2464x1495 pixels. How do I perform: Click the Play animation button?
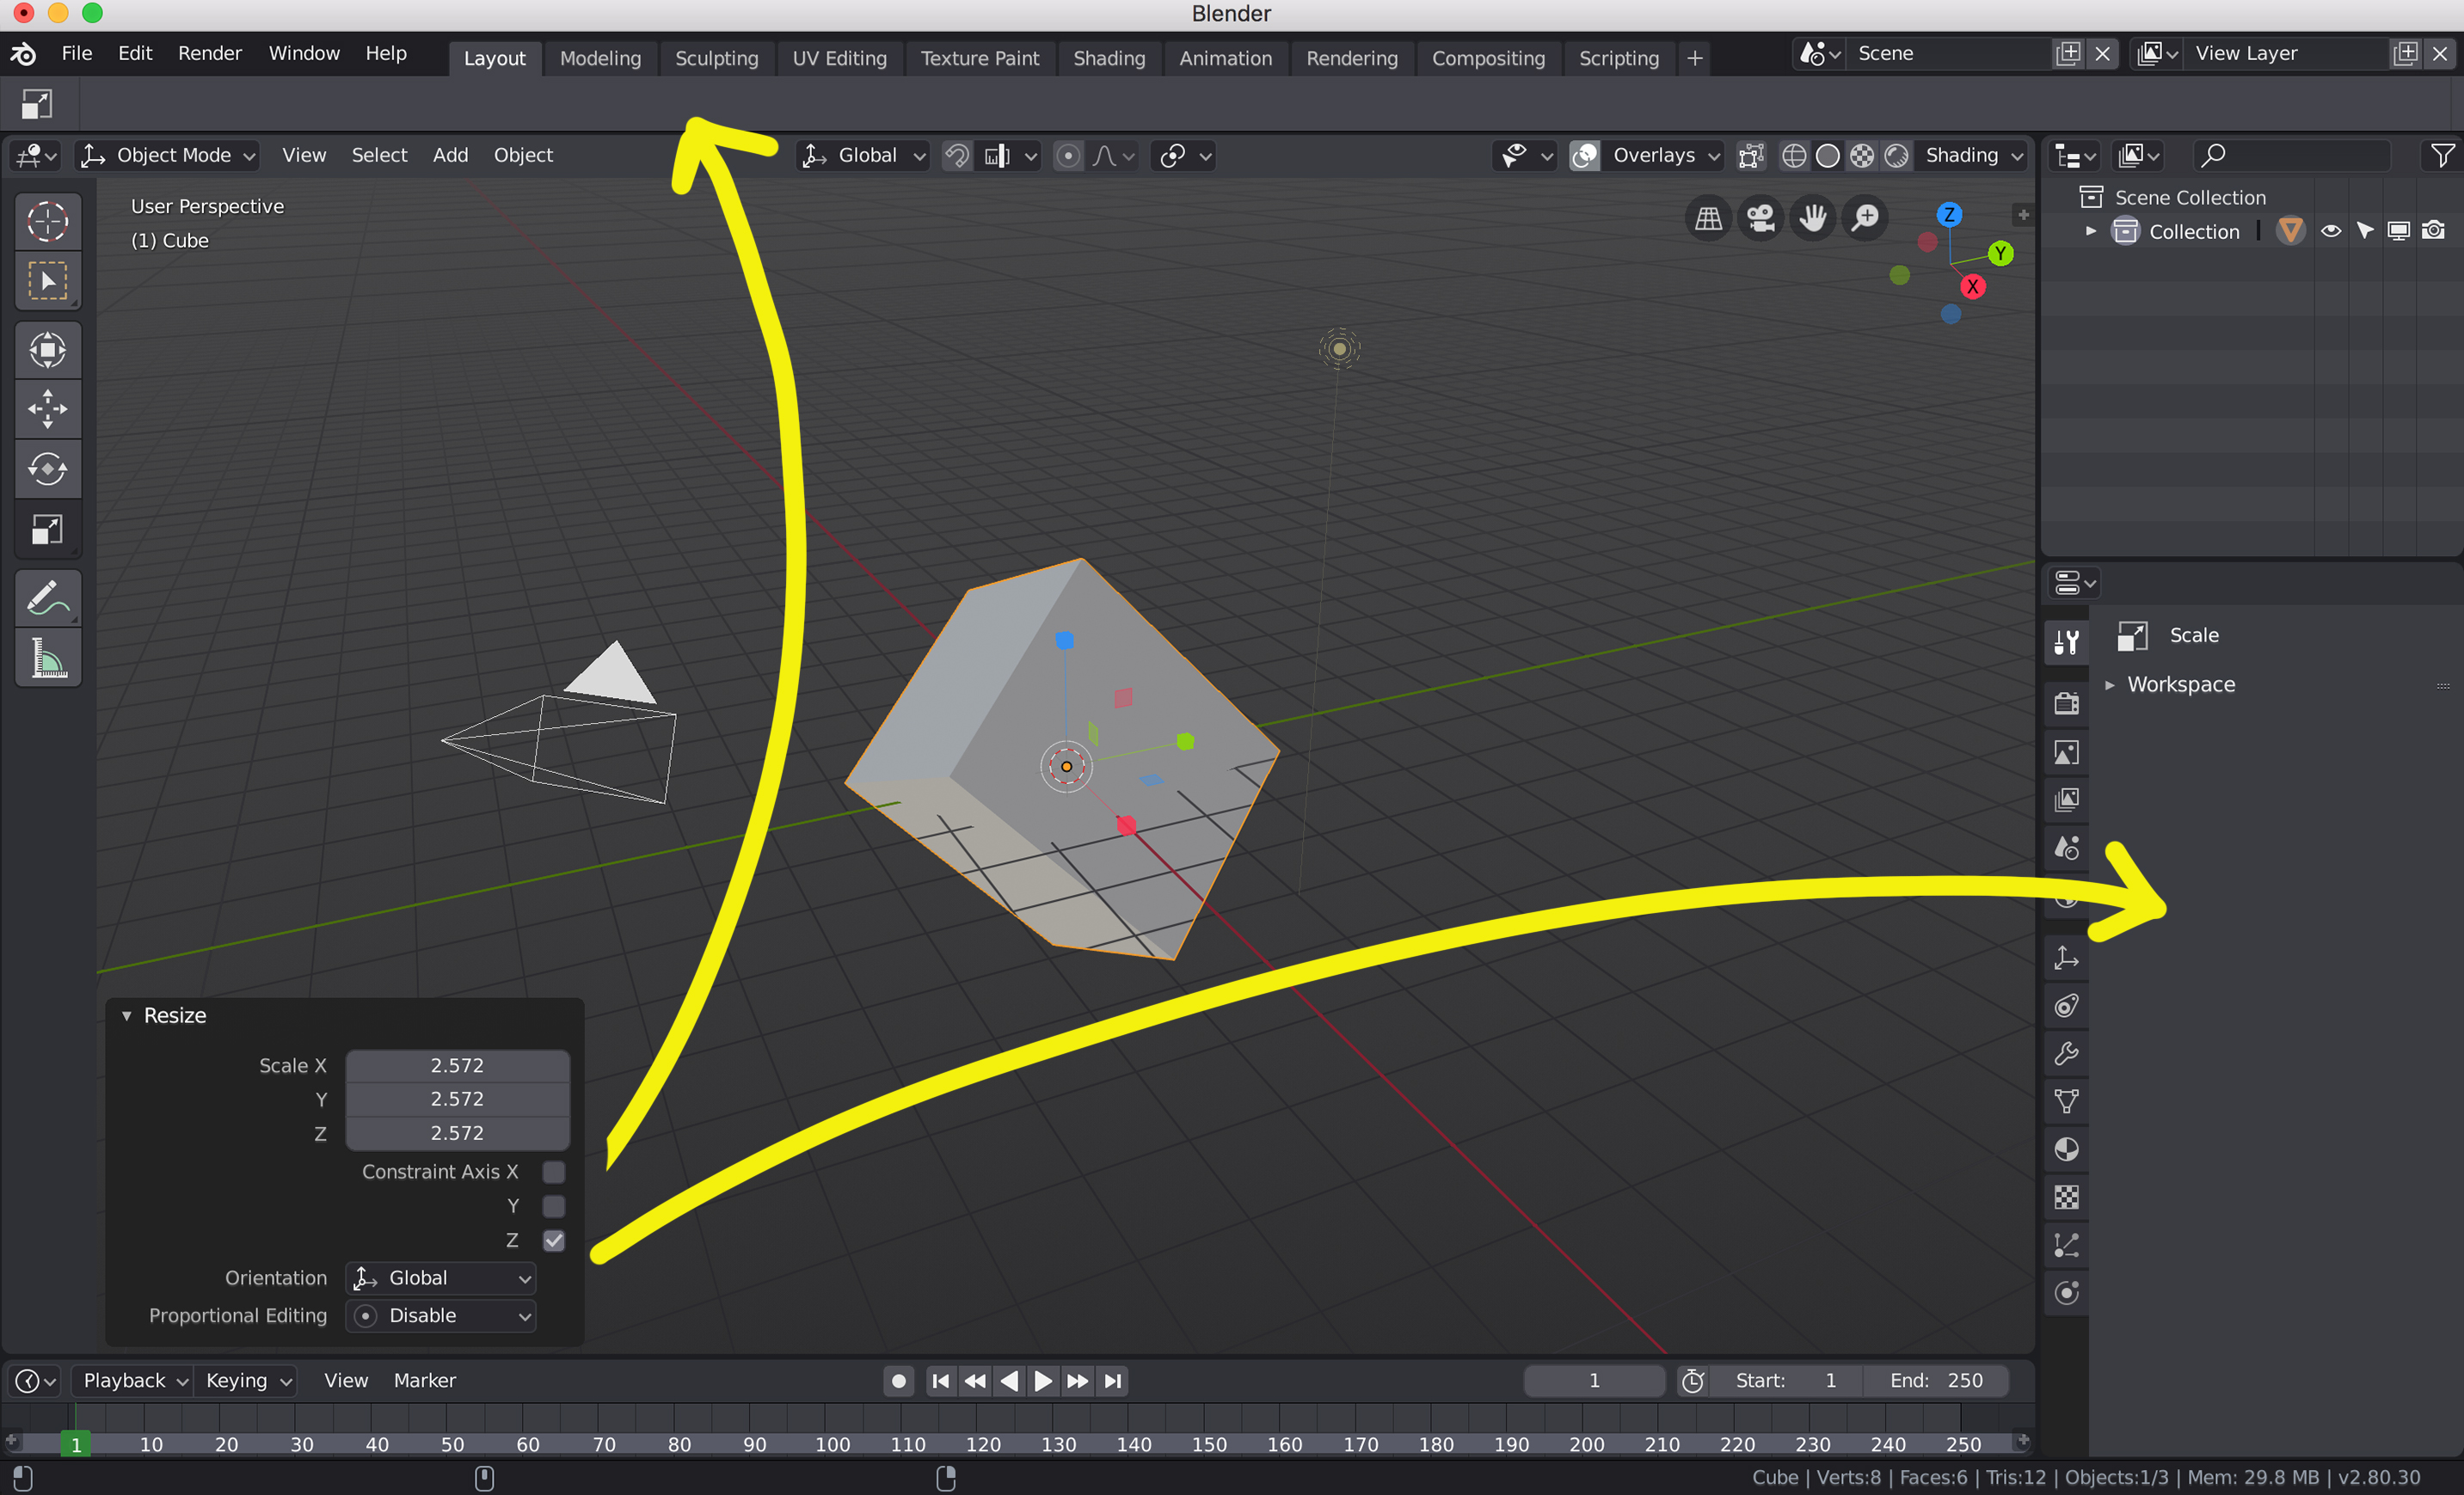point(1042,1380)
